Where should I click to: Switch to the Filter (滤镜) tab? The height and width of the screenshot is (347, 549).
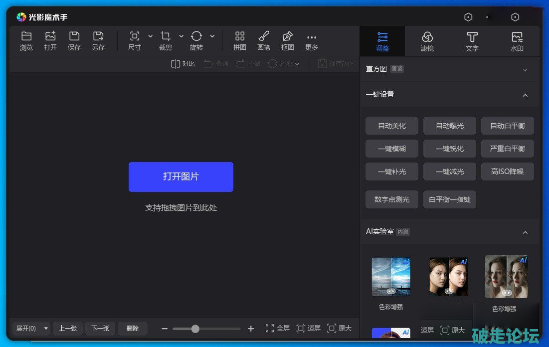[427, 41]
